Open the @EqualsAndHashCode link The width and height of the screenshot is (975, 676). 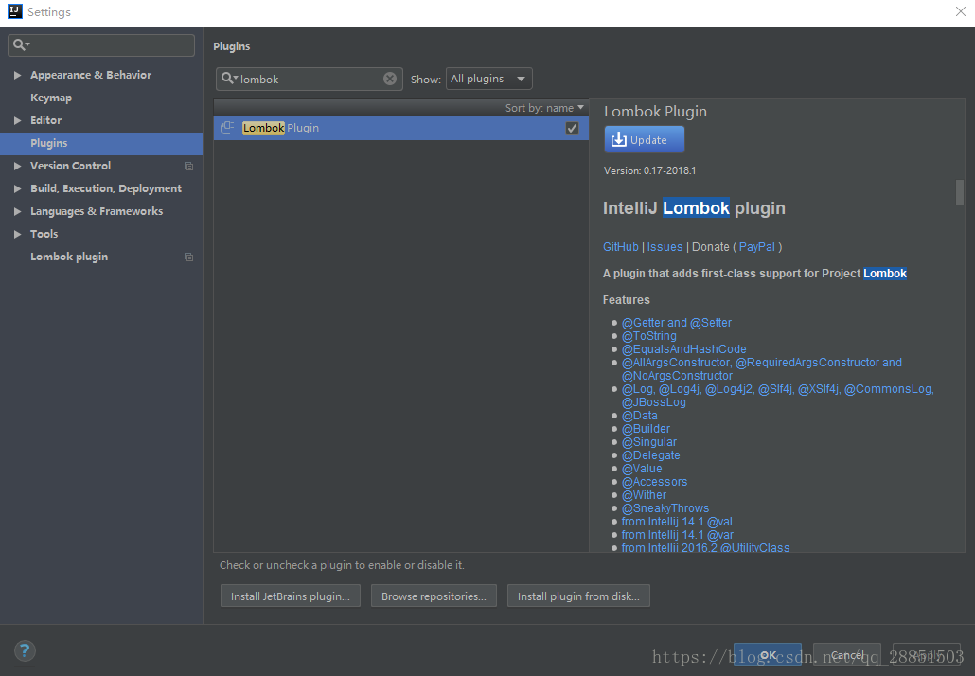pos(684,349)
